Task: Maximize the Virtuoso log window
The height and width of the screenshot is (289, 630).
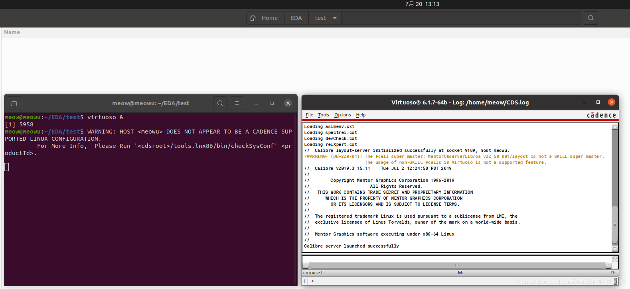Action: [598, 102]
